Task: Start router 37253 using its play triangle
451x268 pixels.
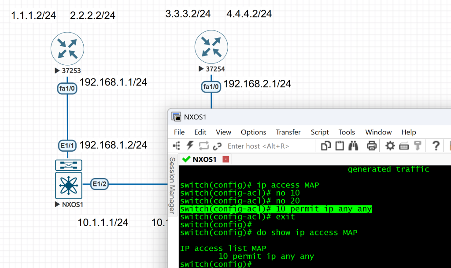Action: [57, 71]
